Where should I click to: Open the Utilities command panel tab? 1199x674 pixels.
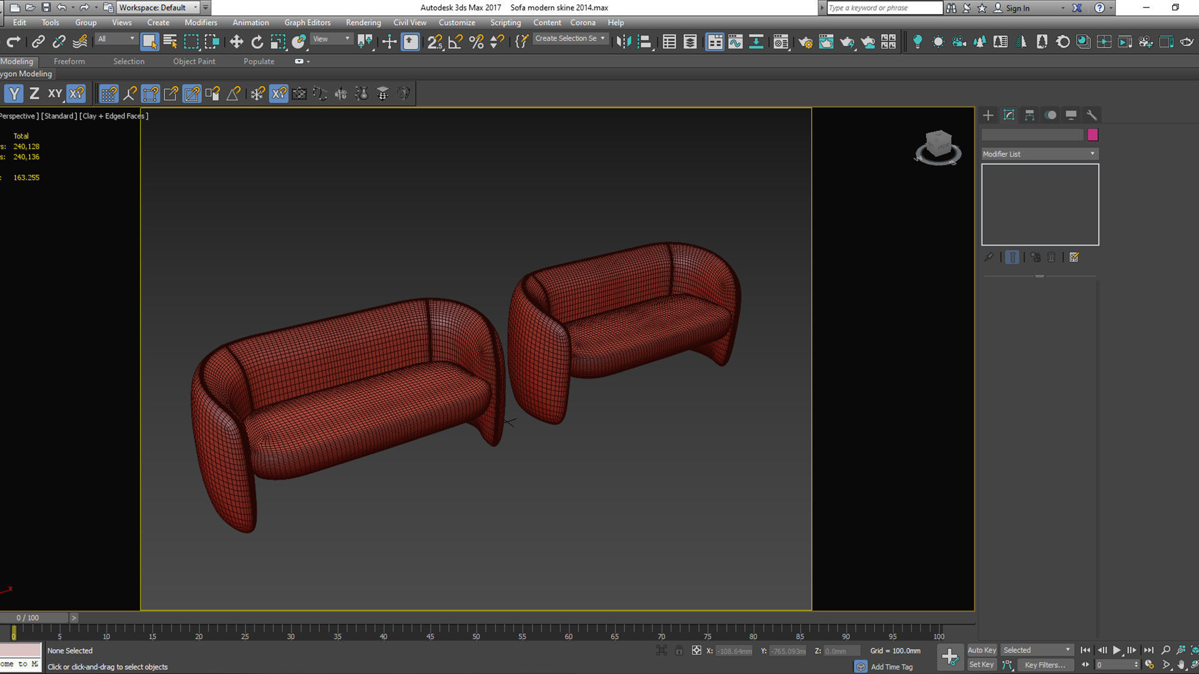(1092, 115)
